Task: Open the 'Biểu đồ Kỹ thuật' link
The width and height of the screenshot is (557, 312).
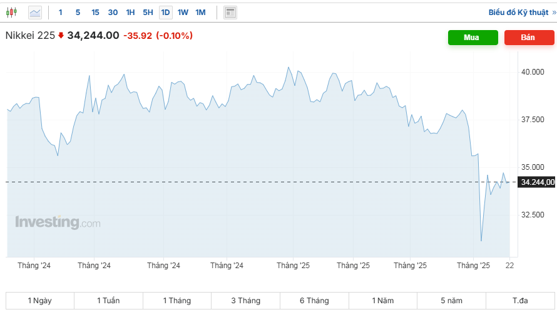Action: tap(519, 12)
